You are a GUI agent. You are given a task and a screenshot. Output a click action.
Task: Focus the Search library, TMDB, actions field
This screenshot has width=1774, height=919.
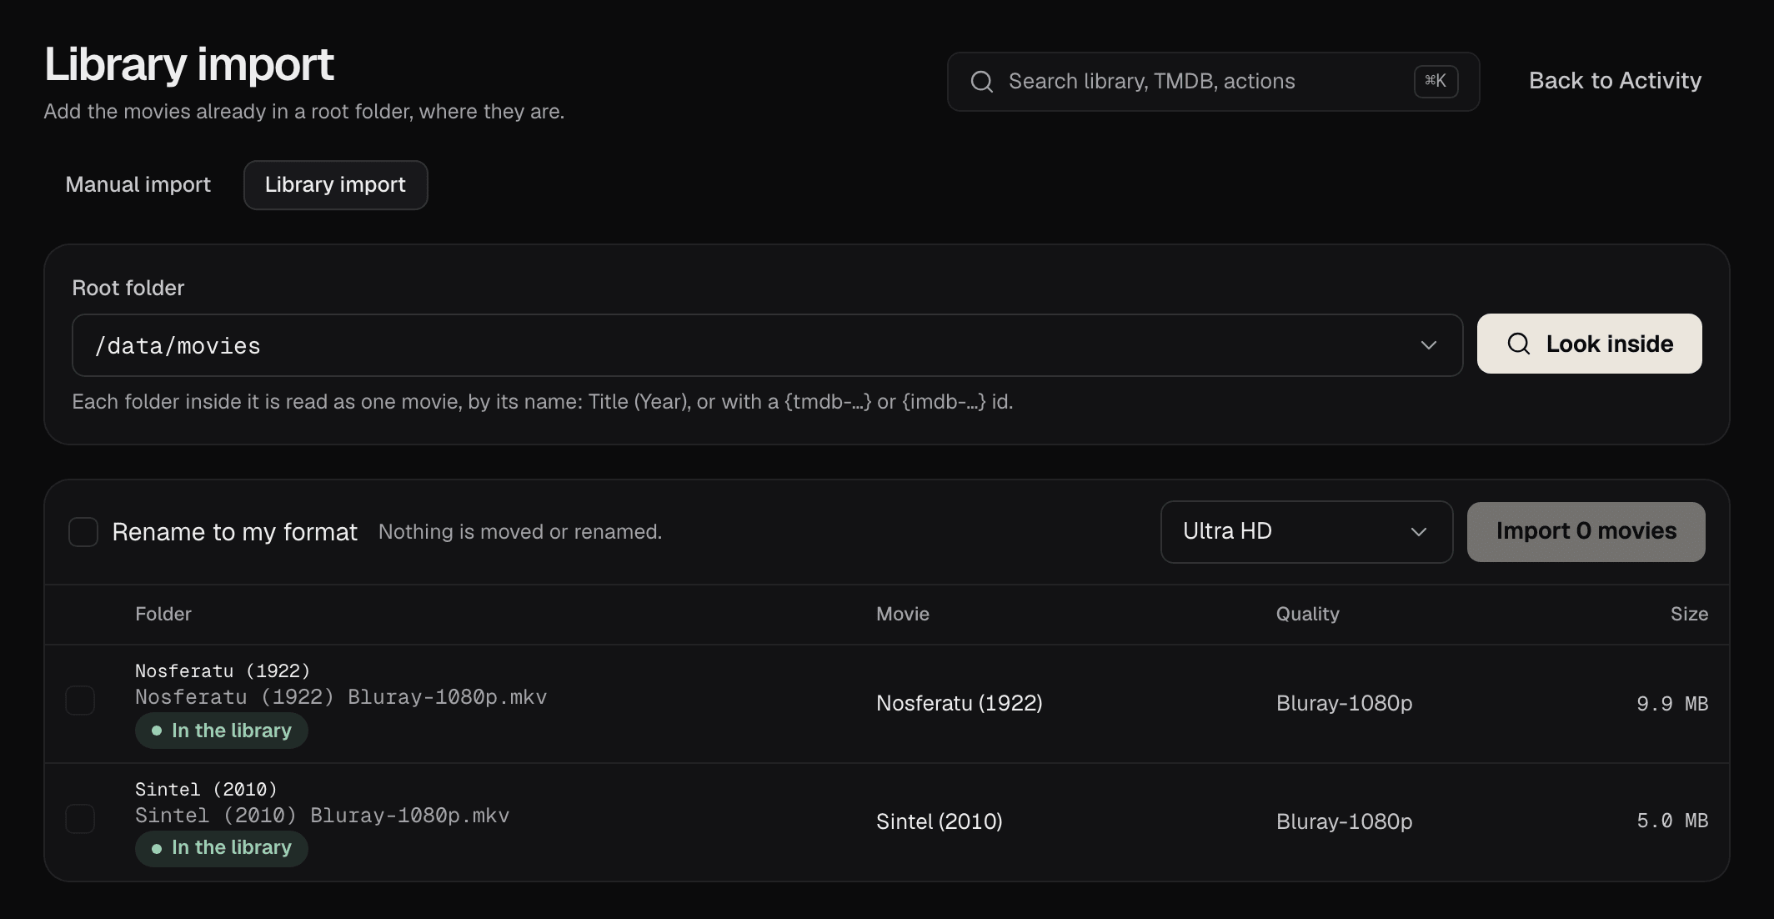pyautogui.click(x=1213, y=82)
